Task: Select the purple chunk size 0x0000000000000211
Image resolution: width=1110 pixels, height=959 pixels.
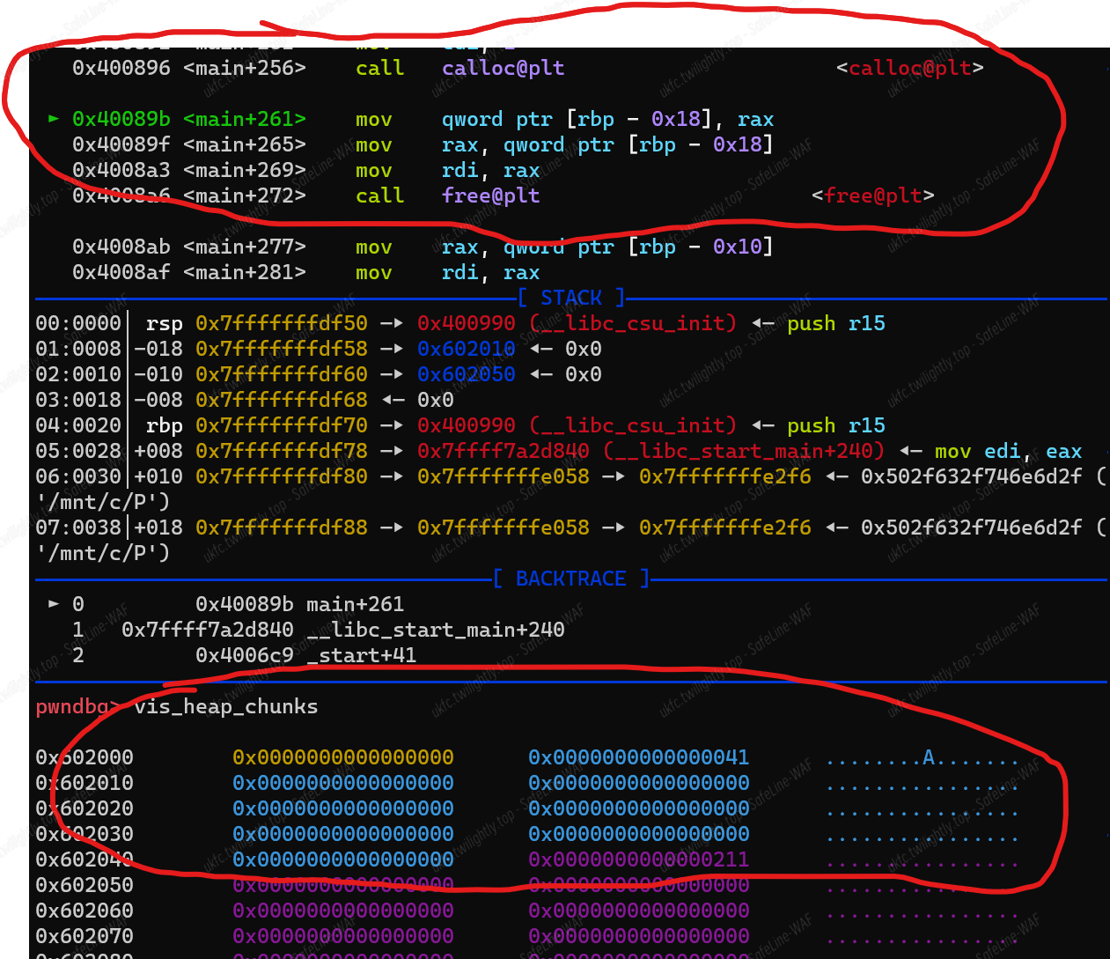Action: [638, 859]
